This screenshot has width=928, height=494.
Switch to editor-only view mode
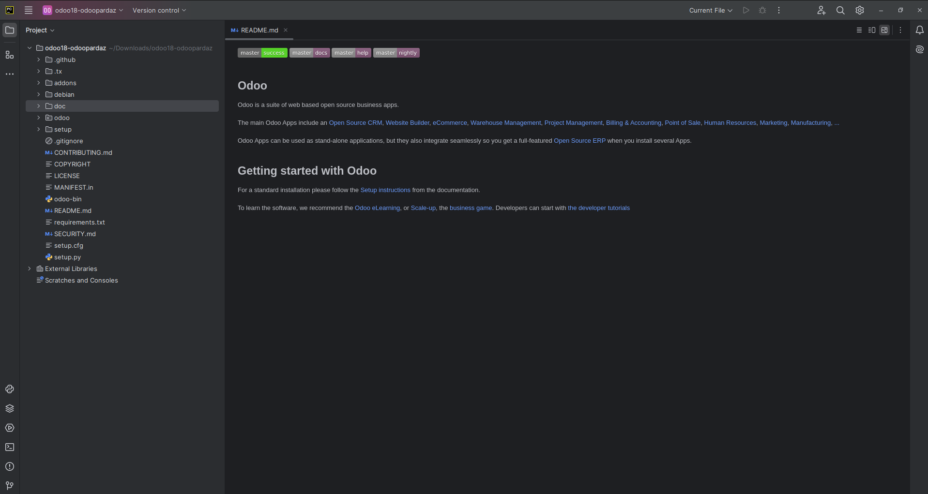859,30
